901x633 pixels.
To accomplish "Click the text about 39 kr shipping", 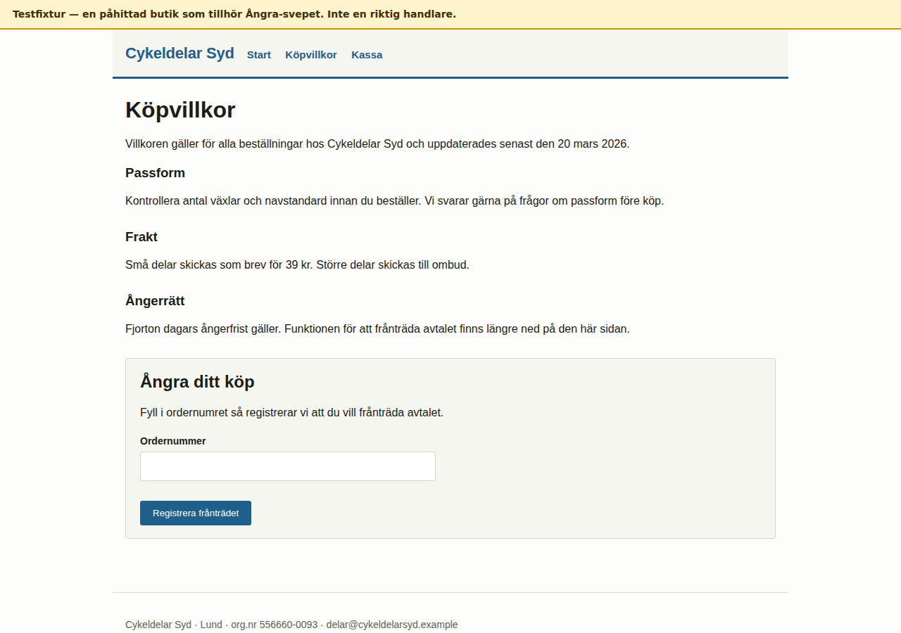I will click(297, 265).
